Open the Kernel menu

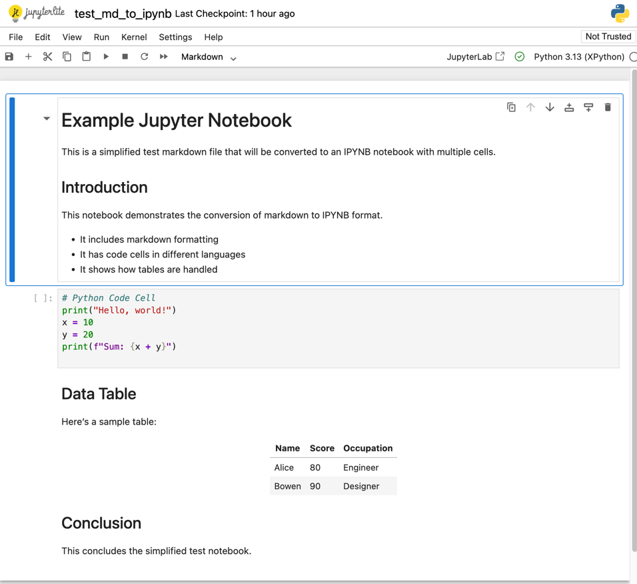(x=134, y=37)
